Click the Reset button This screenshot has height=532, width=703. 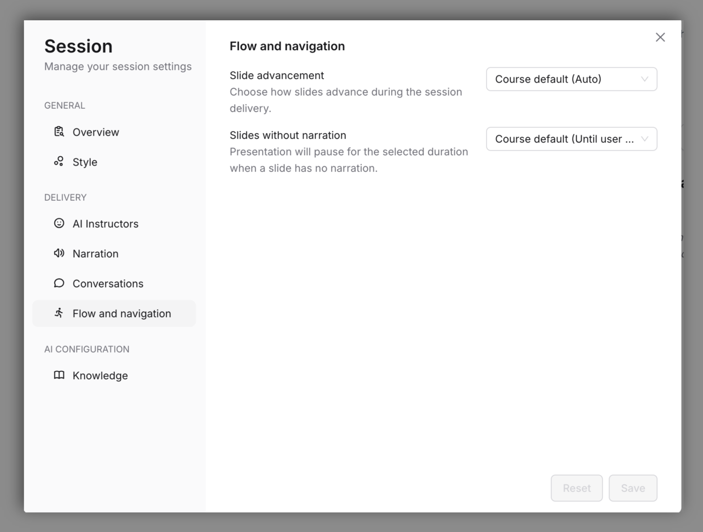coord(576,488)
